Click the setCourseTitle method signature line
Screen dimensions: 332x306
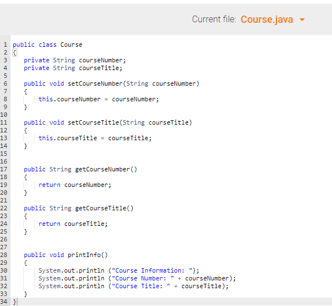coord(108,122)
